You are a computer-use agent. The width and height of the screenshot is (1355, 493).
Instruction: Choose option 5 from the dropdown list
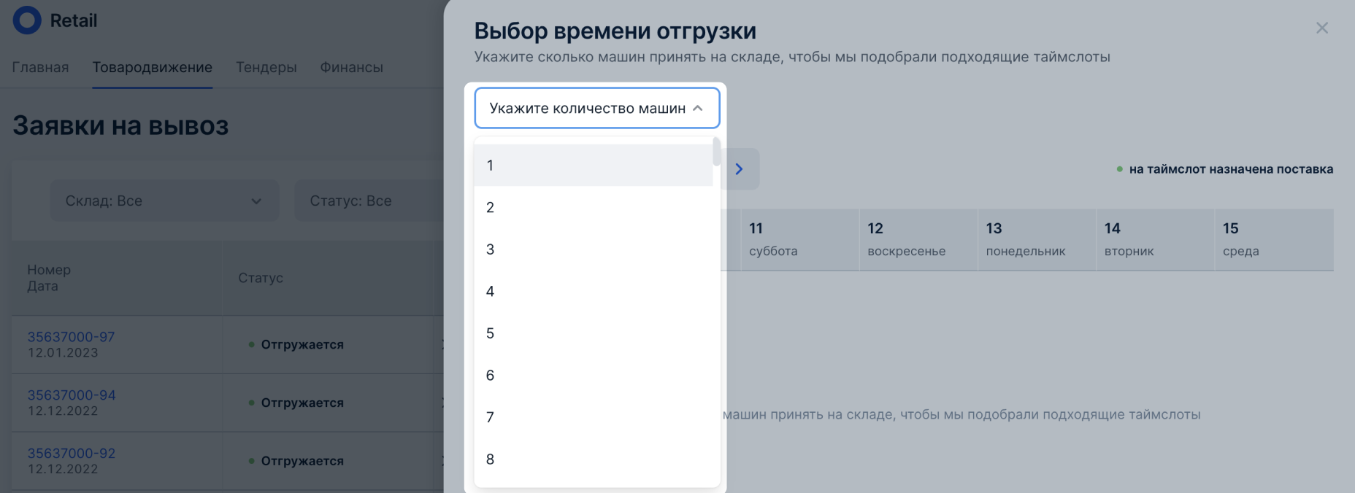[x=593, y=333]
